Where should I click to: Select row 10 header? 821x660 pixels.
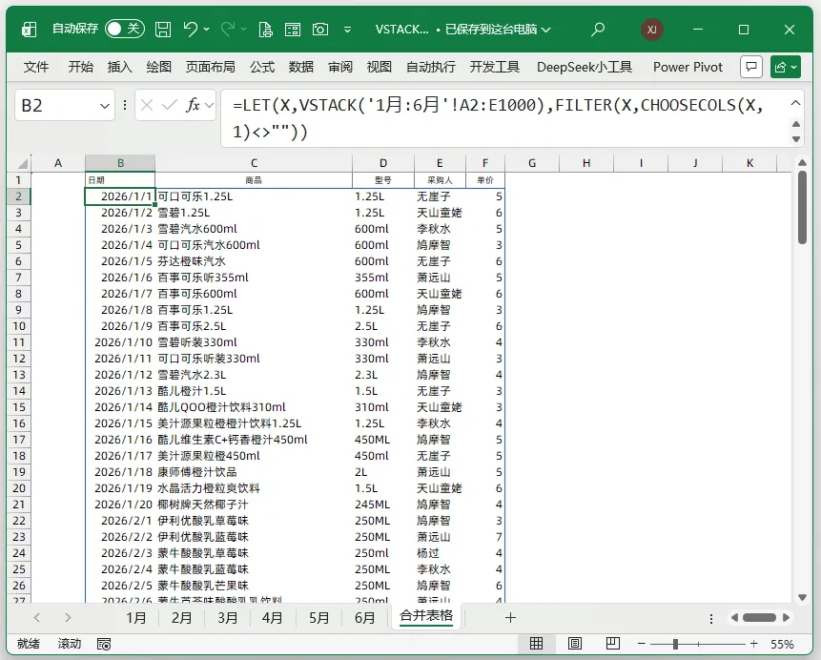coord(19,326)
